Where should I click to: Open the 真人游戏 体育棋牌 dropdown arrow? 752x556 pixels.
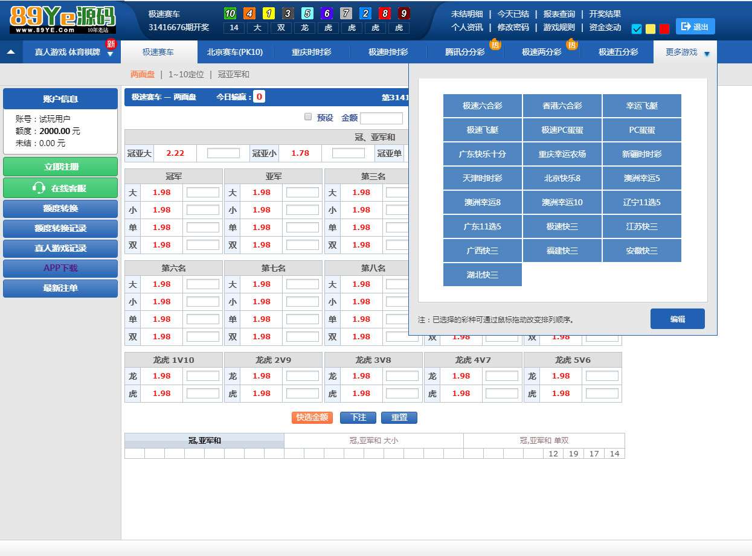pyautogui.click(x=110, y=54)
